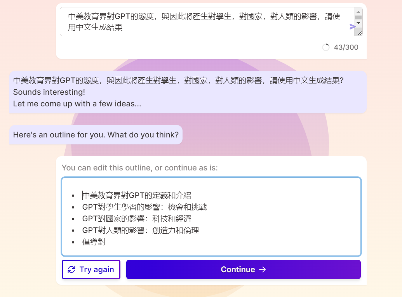Click the last outline item 倡導對
Screen dimensions: 402x297
[94, 242]
